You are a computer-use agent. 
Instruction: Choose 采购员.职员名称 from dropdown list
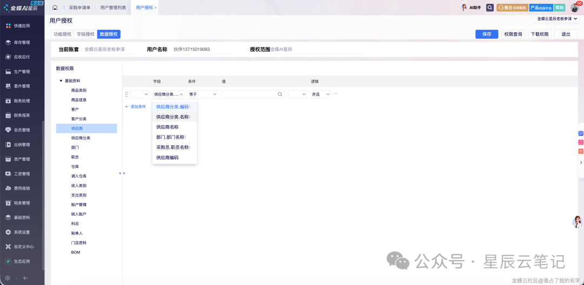tap(175, 147)
